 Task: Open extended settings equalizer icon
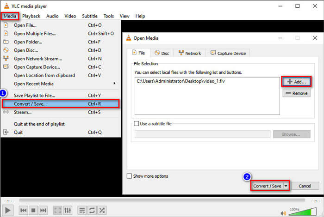point(68,210)
